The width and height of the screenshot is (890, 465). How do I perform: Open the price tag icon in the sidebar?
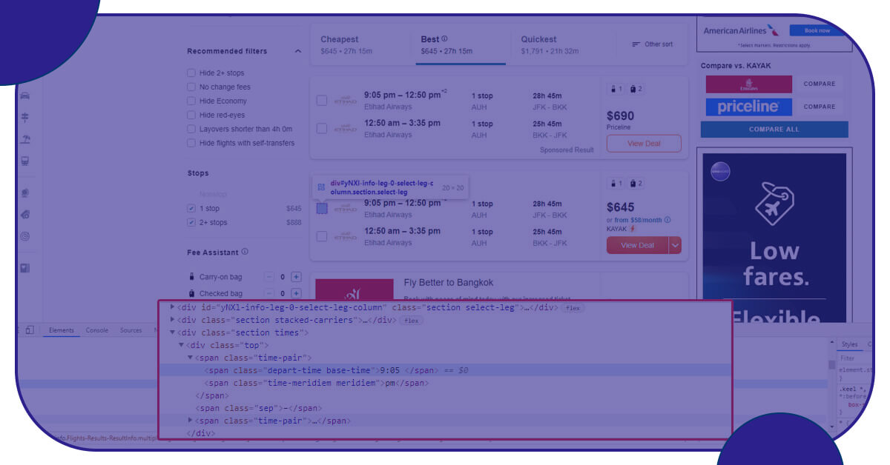(x=24, y=215)
